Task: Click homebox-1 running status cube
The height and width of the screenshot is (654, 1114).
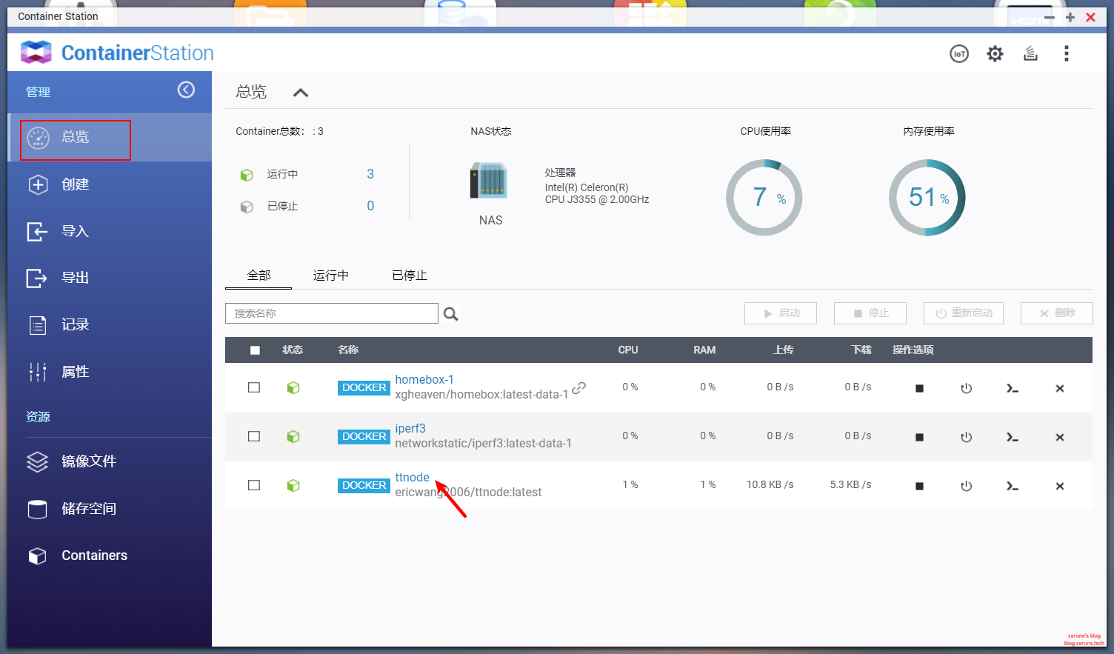Action: tap(293, 387)
